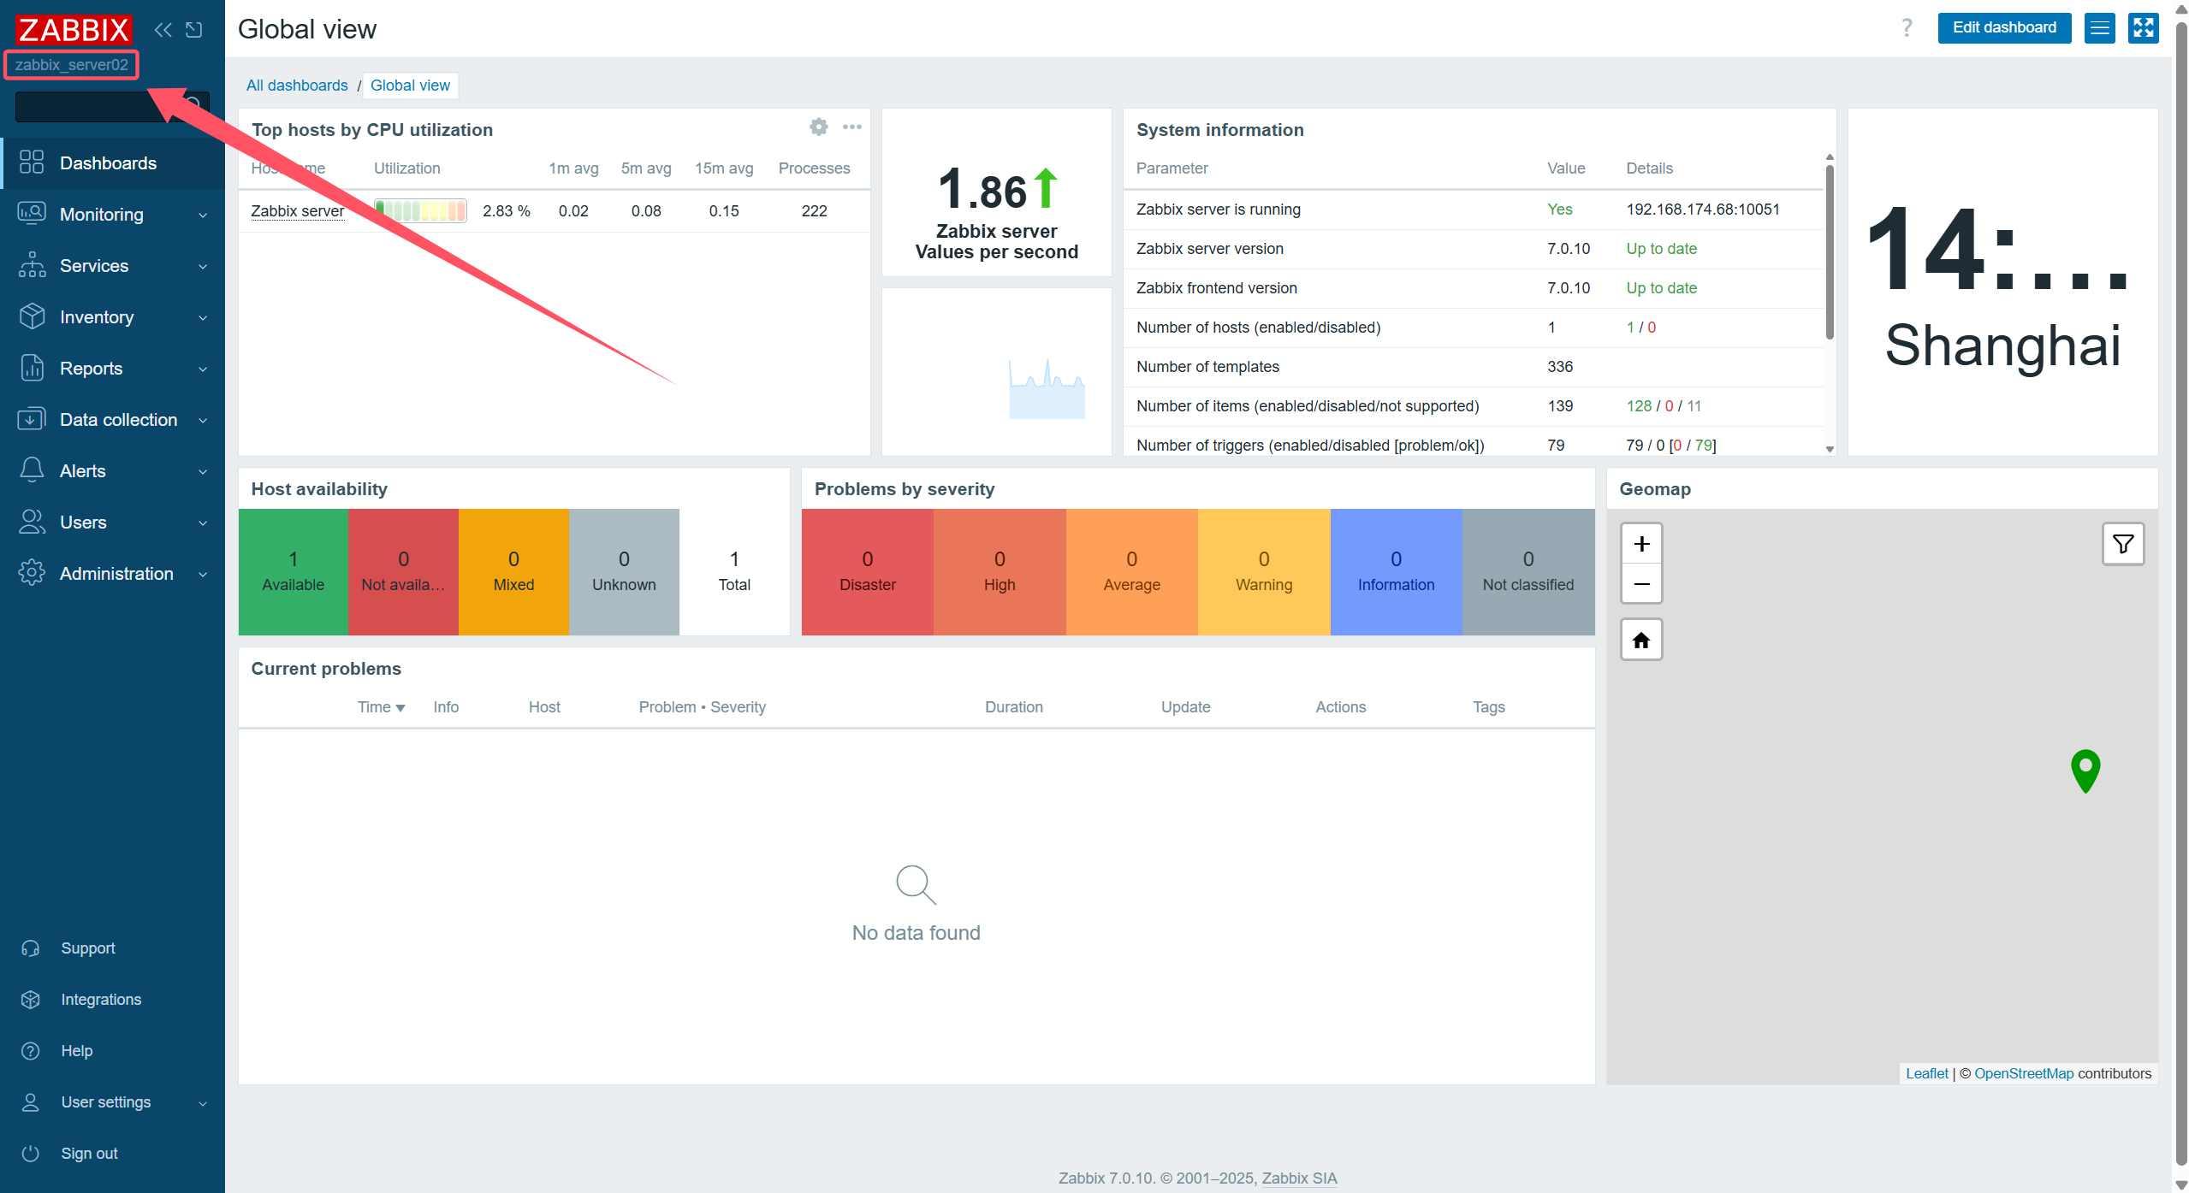Reset Geomap to home view
The height and width of the screenshot is (1193, 2189).
point(1641,640)
